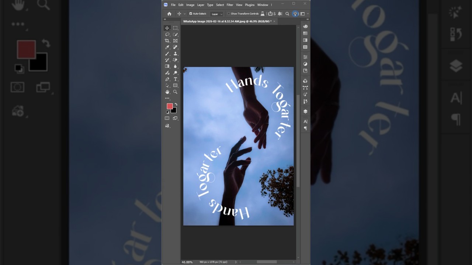Open the Discover lightbulb icon
This screenshot has height=265, width=472.
click(x=295, y=14)
